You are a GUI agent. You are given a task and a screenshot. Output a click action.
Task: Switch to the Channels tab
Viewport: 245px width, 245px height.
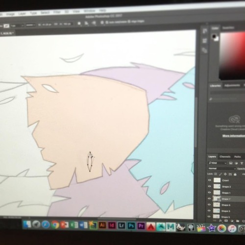coord(225,157)
